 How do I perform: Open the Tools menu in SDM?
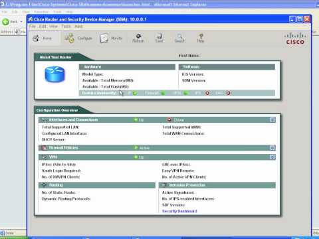[x=66, y=27]
